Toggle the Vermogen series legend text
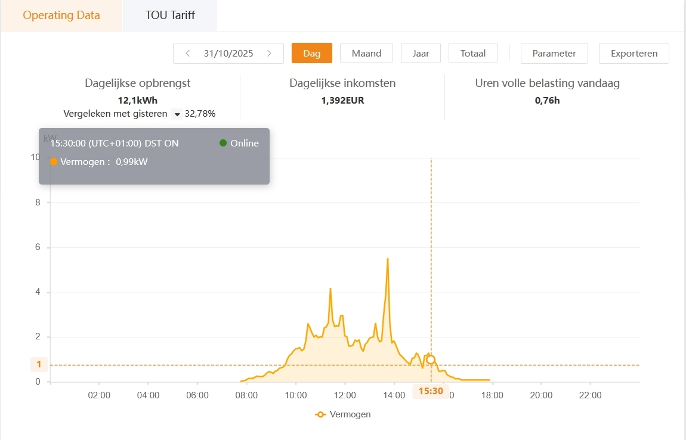686x440 pixels. click(x=350, y=414)
